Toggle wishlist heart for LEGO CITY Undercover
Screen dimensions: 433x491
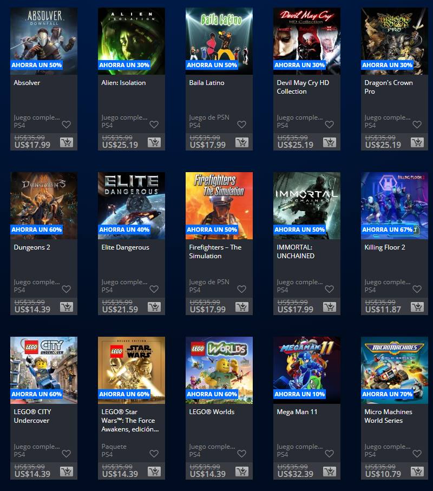coord(67,454)
